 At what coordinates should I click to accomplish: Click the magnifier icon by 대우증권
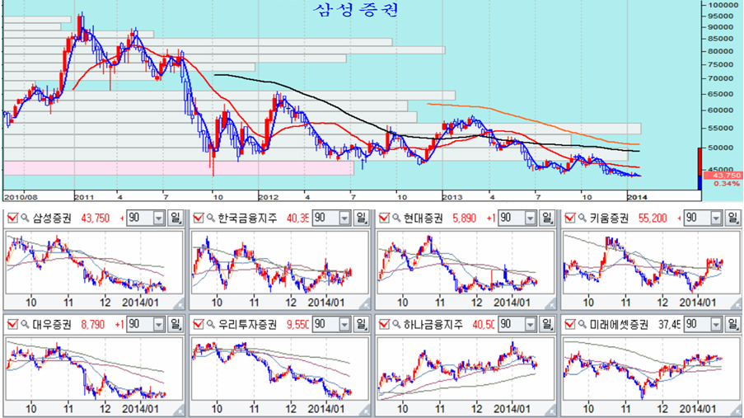tap(26, 325)
